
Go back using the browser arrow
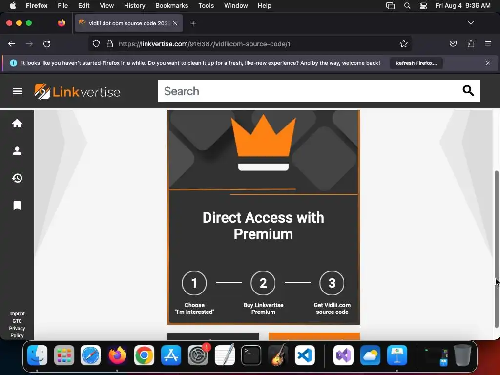(x=12, y=44)
